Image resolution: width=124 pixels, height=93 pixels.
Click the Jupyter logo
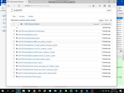coord(17,10)
